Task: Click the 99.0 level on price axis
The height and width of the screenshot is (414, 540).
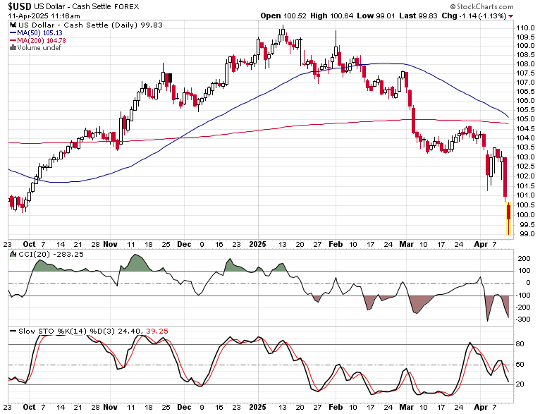Action: 523,233
